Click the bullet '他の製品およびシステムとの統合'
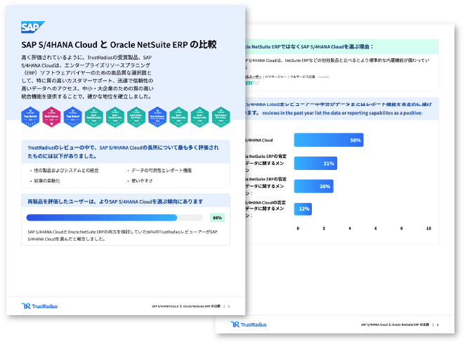The image size is (465, 344). pyautogui.click(x=66, y=171)
